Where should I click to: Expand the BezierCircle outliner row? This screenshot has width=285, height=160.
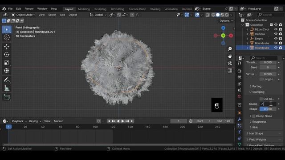coord(248,29)
